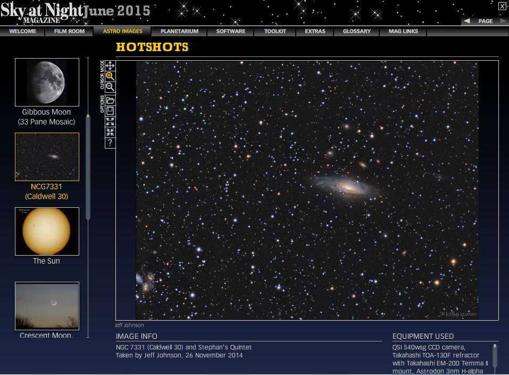Image resolution: width=509 pixels, height=375 pixels.
Task: Open the Glossary tab
Action: (356, 31)
